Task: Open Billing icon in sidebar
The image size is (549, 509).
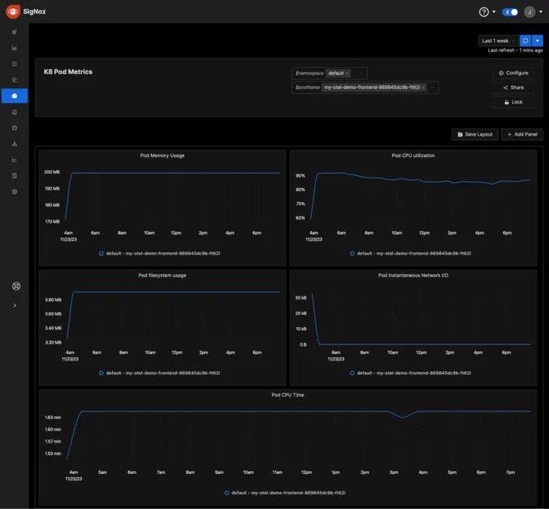Action: tap(14, 175)
